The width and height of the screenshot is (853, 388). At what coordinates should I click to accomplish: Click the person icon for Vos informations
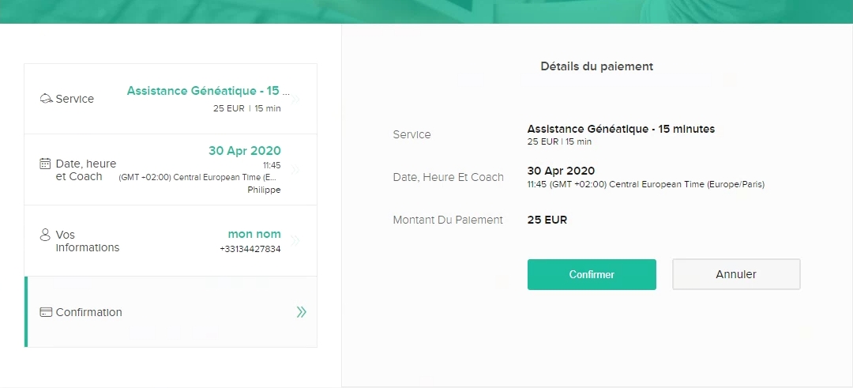click(46, 235)
